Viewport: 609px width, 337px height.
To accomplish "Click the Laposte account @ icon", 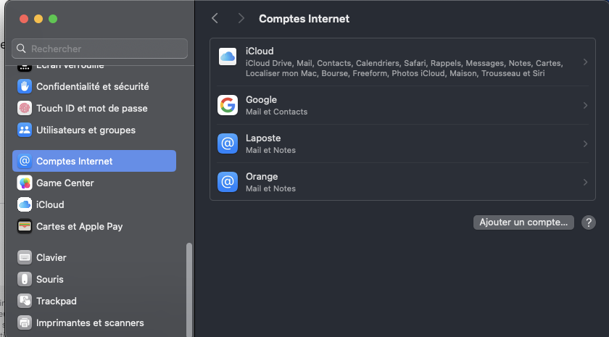I will point(228,143).
